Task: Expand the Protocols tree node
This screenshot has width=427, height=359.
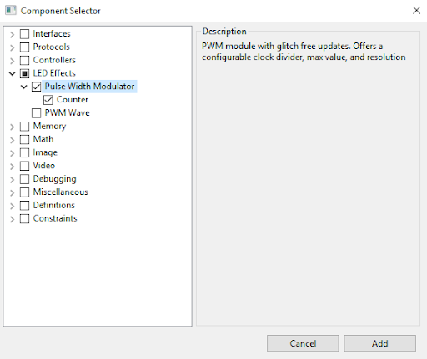Action: [12, 47]
